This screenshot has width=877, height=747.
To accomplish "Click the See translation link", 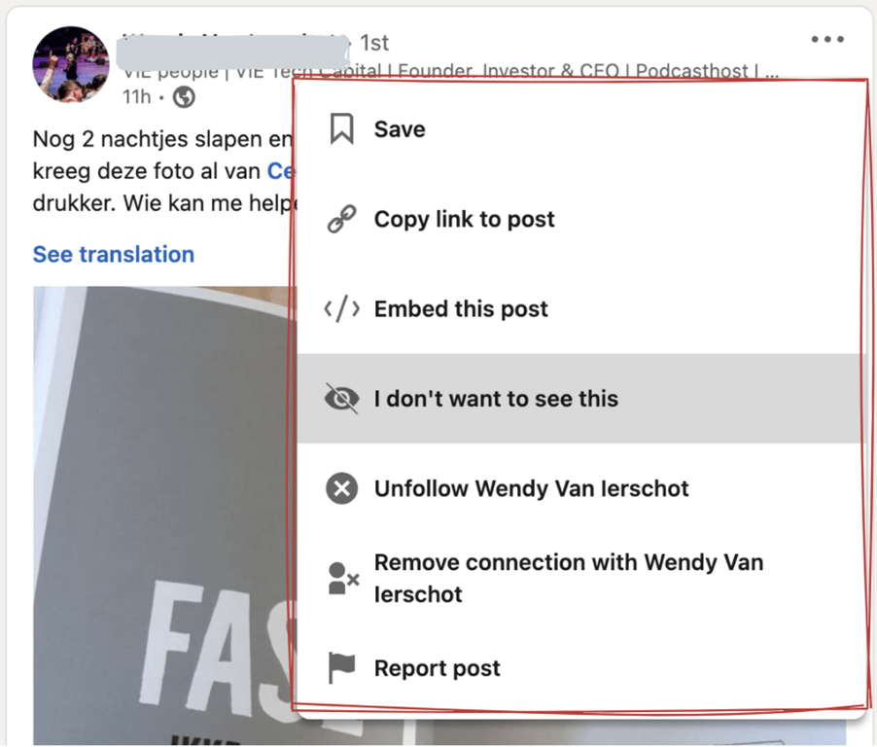I will pyautogui.click(x=114, y=255).
